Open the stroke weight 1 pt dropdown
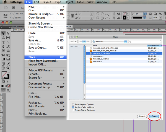 (x=145, y=14)
